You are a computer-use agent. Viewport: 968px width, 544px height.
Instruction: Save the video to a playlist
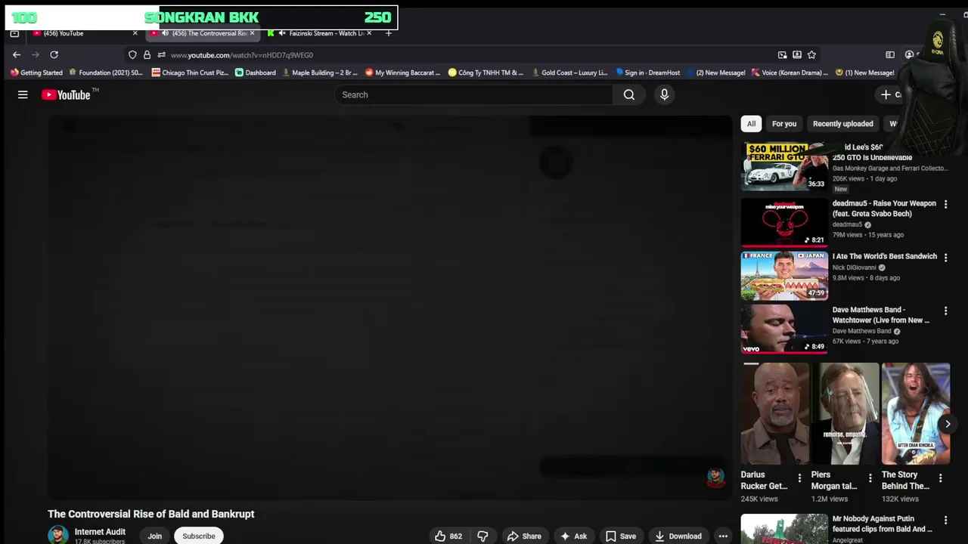click(620, 536)
